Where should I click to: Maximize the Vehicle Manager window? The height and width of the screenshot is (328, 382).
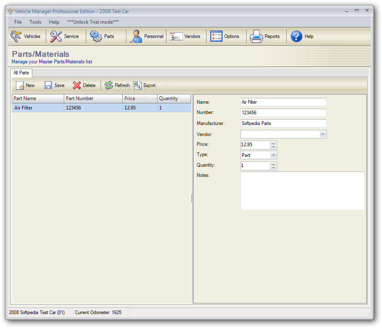pyautogui.click(x=357, y=11)
